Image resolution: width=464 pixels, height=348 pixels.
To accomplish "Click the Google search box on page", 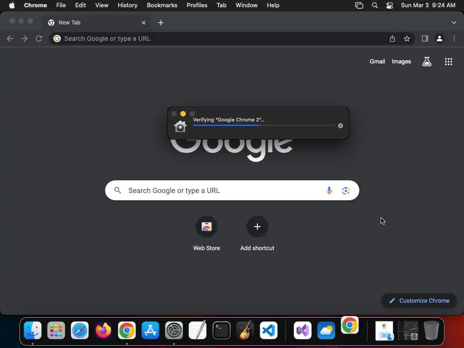I will pos(232,190).
